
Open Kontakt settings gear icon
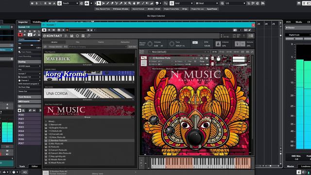[77, 36]
